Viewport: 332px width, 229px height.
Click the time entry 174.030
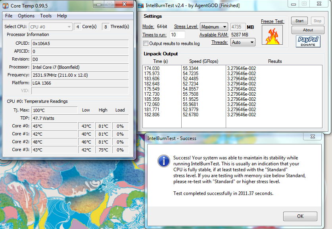(x=152, y=68)
